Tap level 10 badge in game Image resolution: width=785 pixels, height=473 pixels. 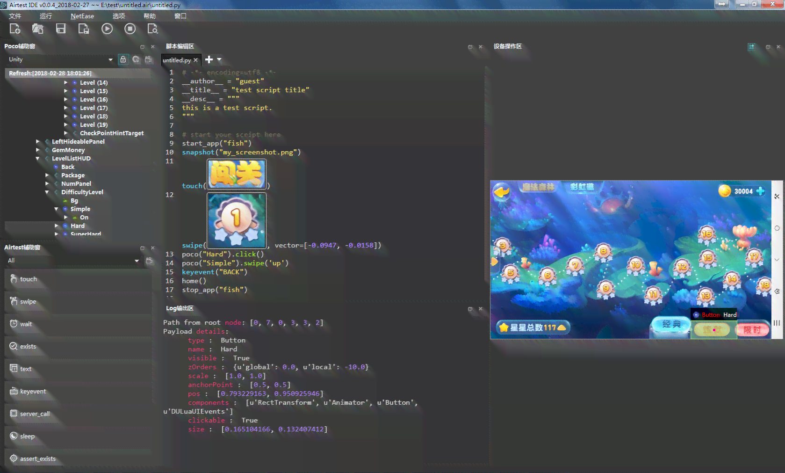635,265
